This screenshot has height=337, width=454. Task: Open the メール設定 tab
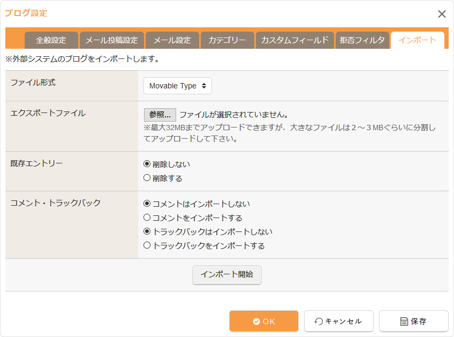(x=172, y=40)
